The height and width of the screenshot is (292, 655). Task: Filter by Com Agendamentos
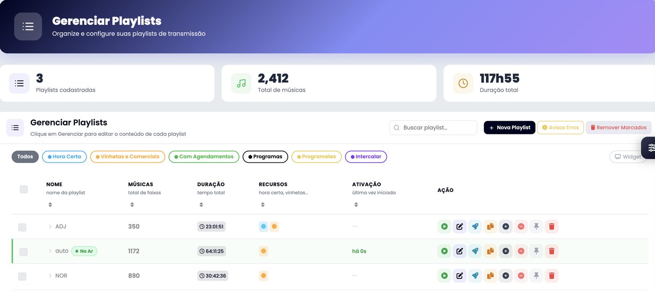pyautogui.click(x=204, y=157)
